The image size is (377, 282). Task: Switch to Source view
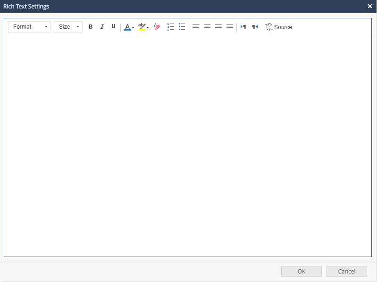[x=278, y=27]
